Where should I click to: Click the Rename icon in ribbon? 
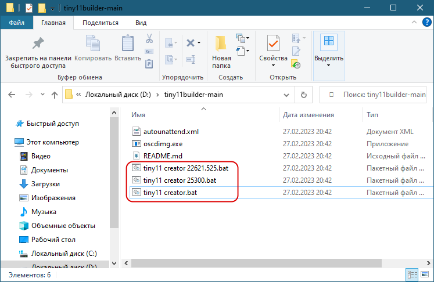[191, 59]
